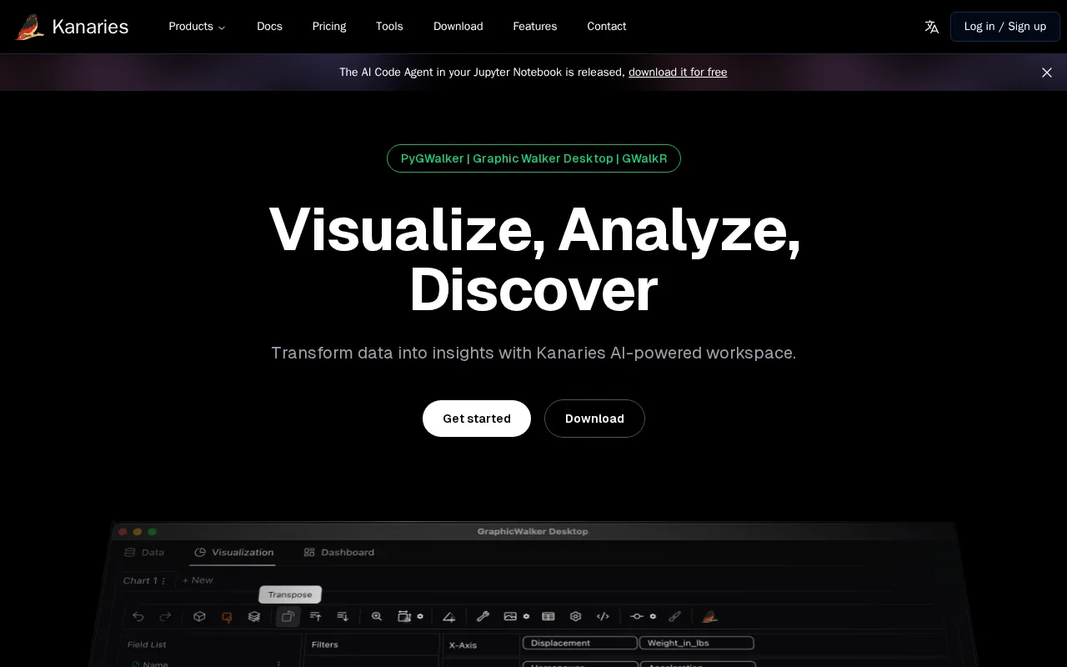Click the brush limit icon in preview
Image resolution: width=1067 pixels, height=667 pixels.
coord(637,617)
